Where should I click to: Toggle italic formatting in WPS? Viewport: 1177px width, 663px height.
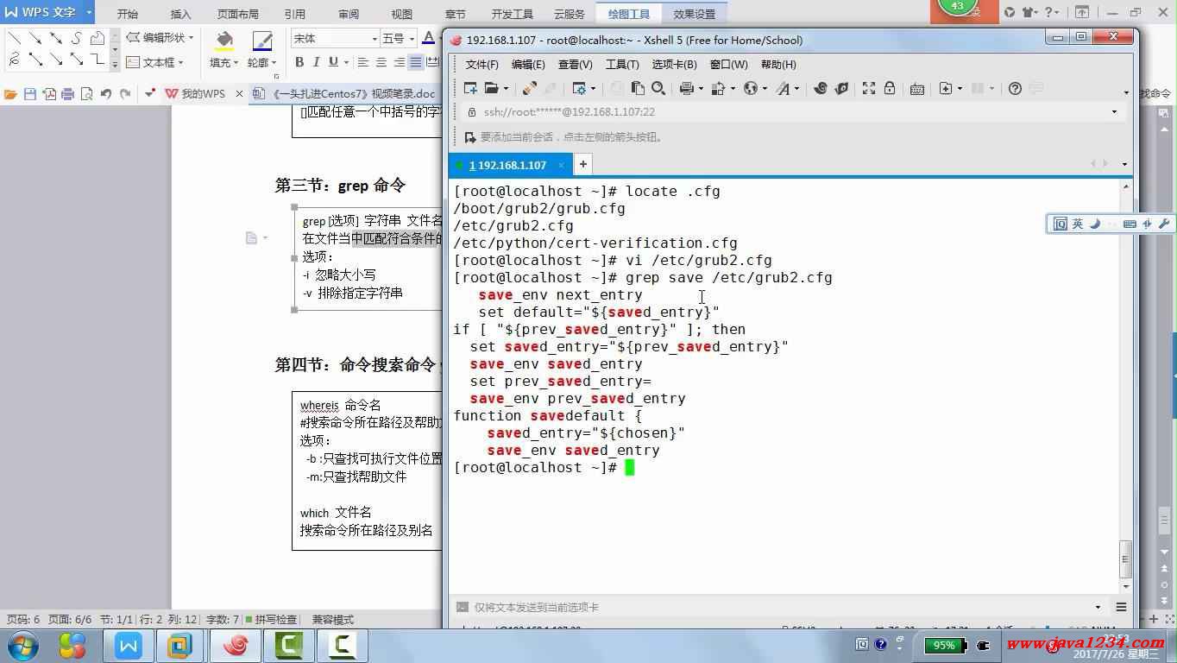[316, 62]
